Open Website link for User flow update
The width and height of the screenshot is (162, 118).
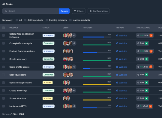[x=121, y=75]
